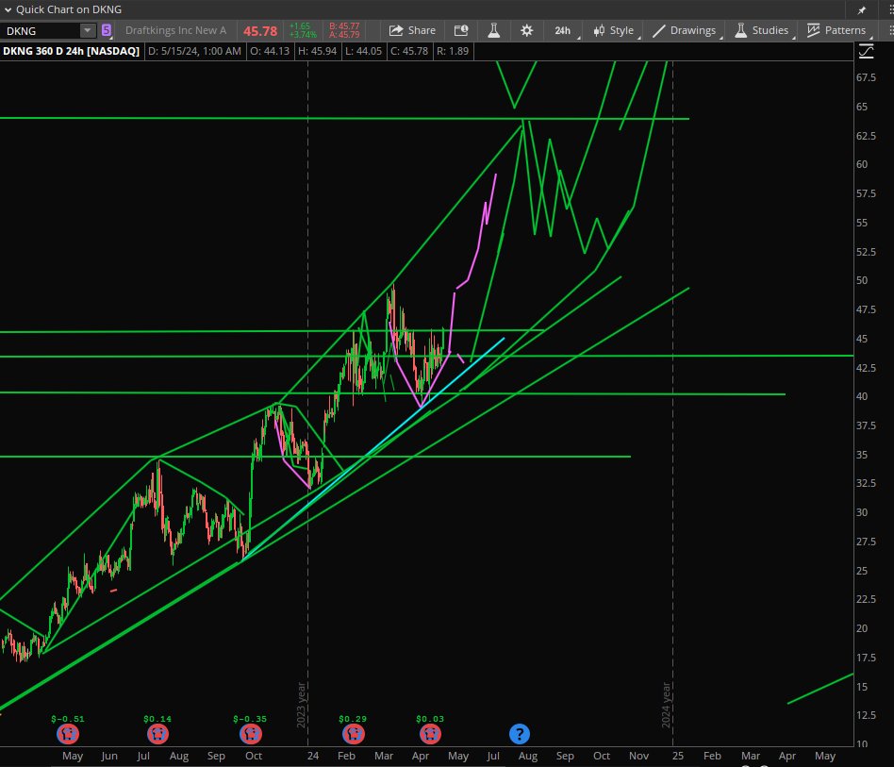Screen dimensions: 894x767
Task: Click the +1.65 +3.74% change value
Action: (x=302, y=31)
